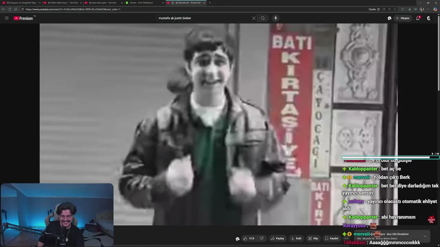Click the streamer webcam overlay

[x=57, y=215]
